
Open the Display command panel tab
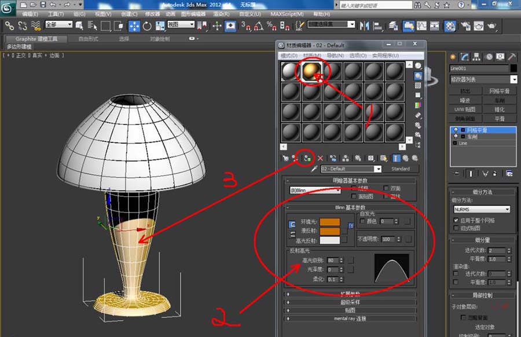(500, 57)
